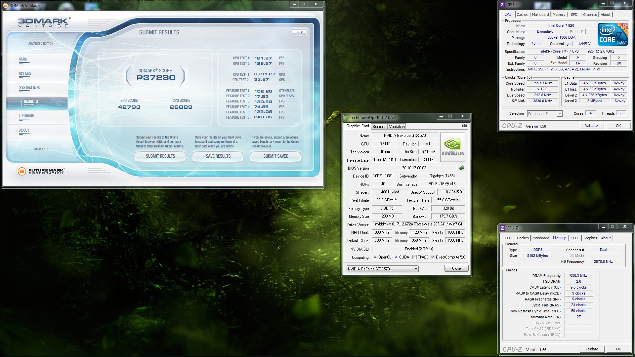Open Mainboard tab in bottom CPU-Z window

tap(541, 238)
